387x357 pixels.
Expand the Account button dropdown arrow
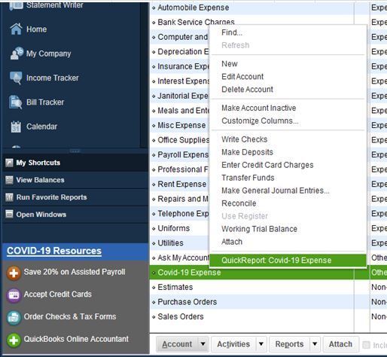(x=203, y=344)
